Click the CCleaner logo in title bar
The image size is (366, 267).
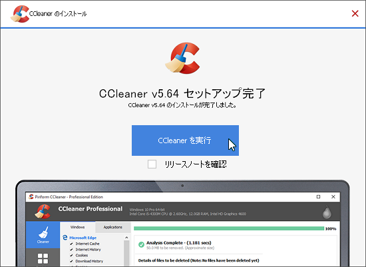(20, 14)
